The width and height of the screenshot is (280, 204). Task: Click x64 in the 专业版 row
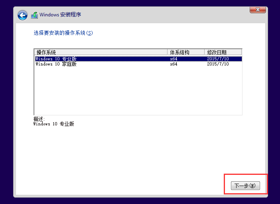[x=174, y=59]
